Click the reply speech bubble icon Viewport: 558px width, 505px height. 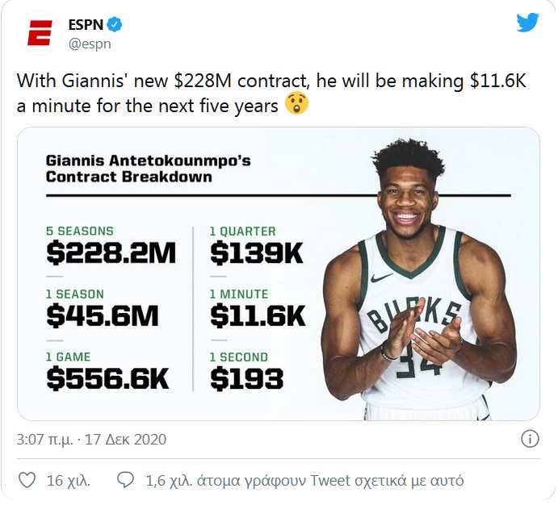pyautogui.click(x=126, y=481)
